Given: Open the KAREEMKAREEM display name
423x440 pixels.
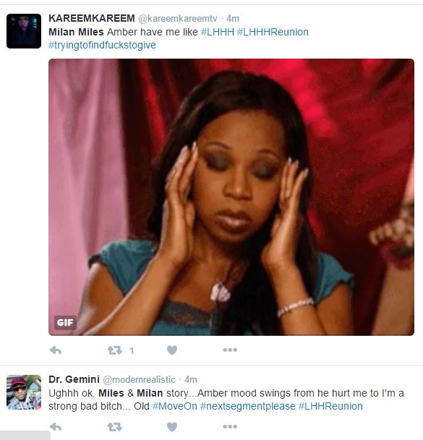Looking at the screenshot, I should click(92, 18).
